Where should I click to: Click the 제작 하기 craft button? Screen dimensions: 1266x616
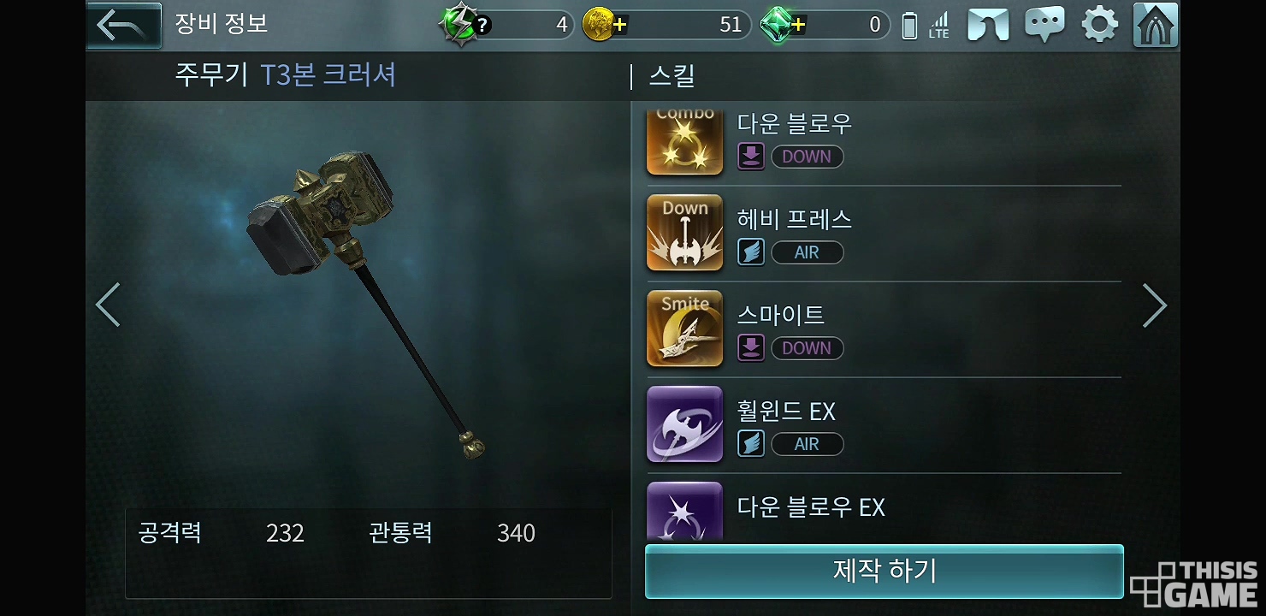tap(884, 571)
